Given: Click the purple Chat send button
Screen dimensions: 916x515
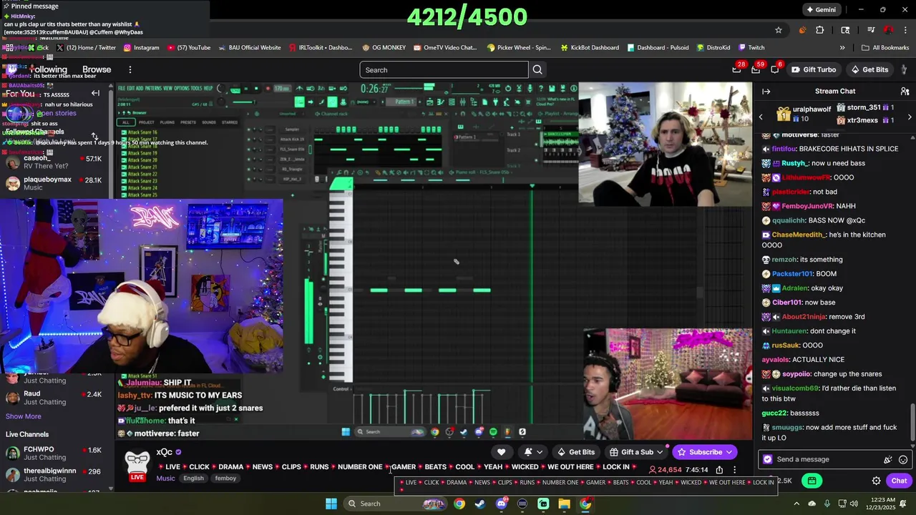Looking at the screenshot, I should pyautogui.click(x=899, y=481).
